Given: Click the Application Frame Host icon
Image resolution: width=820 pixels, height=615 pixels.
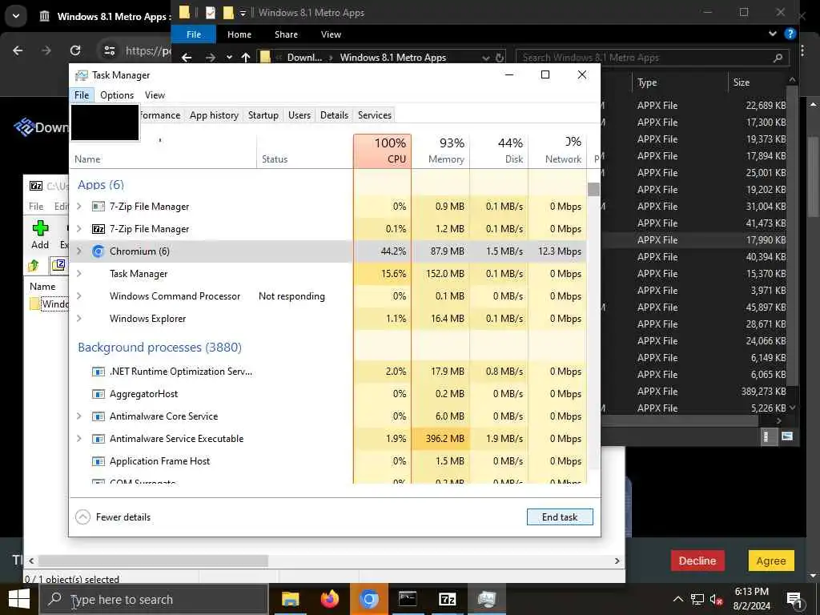Looking at the screenshot, I should pos(98,462).
